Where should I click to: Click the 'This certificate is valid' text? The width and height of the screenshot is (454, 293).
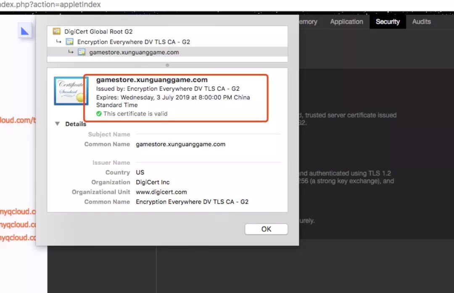click(135, 114)
